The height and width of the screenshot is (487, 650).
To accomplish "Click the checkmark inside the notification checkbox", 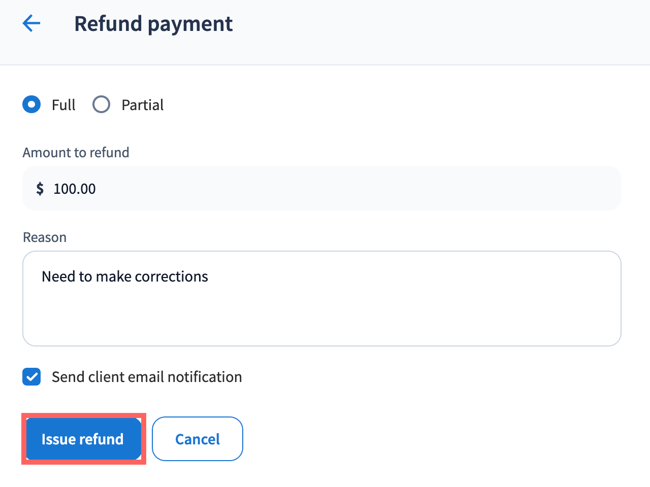I will (x=32, y=377).
